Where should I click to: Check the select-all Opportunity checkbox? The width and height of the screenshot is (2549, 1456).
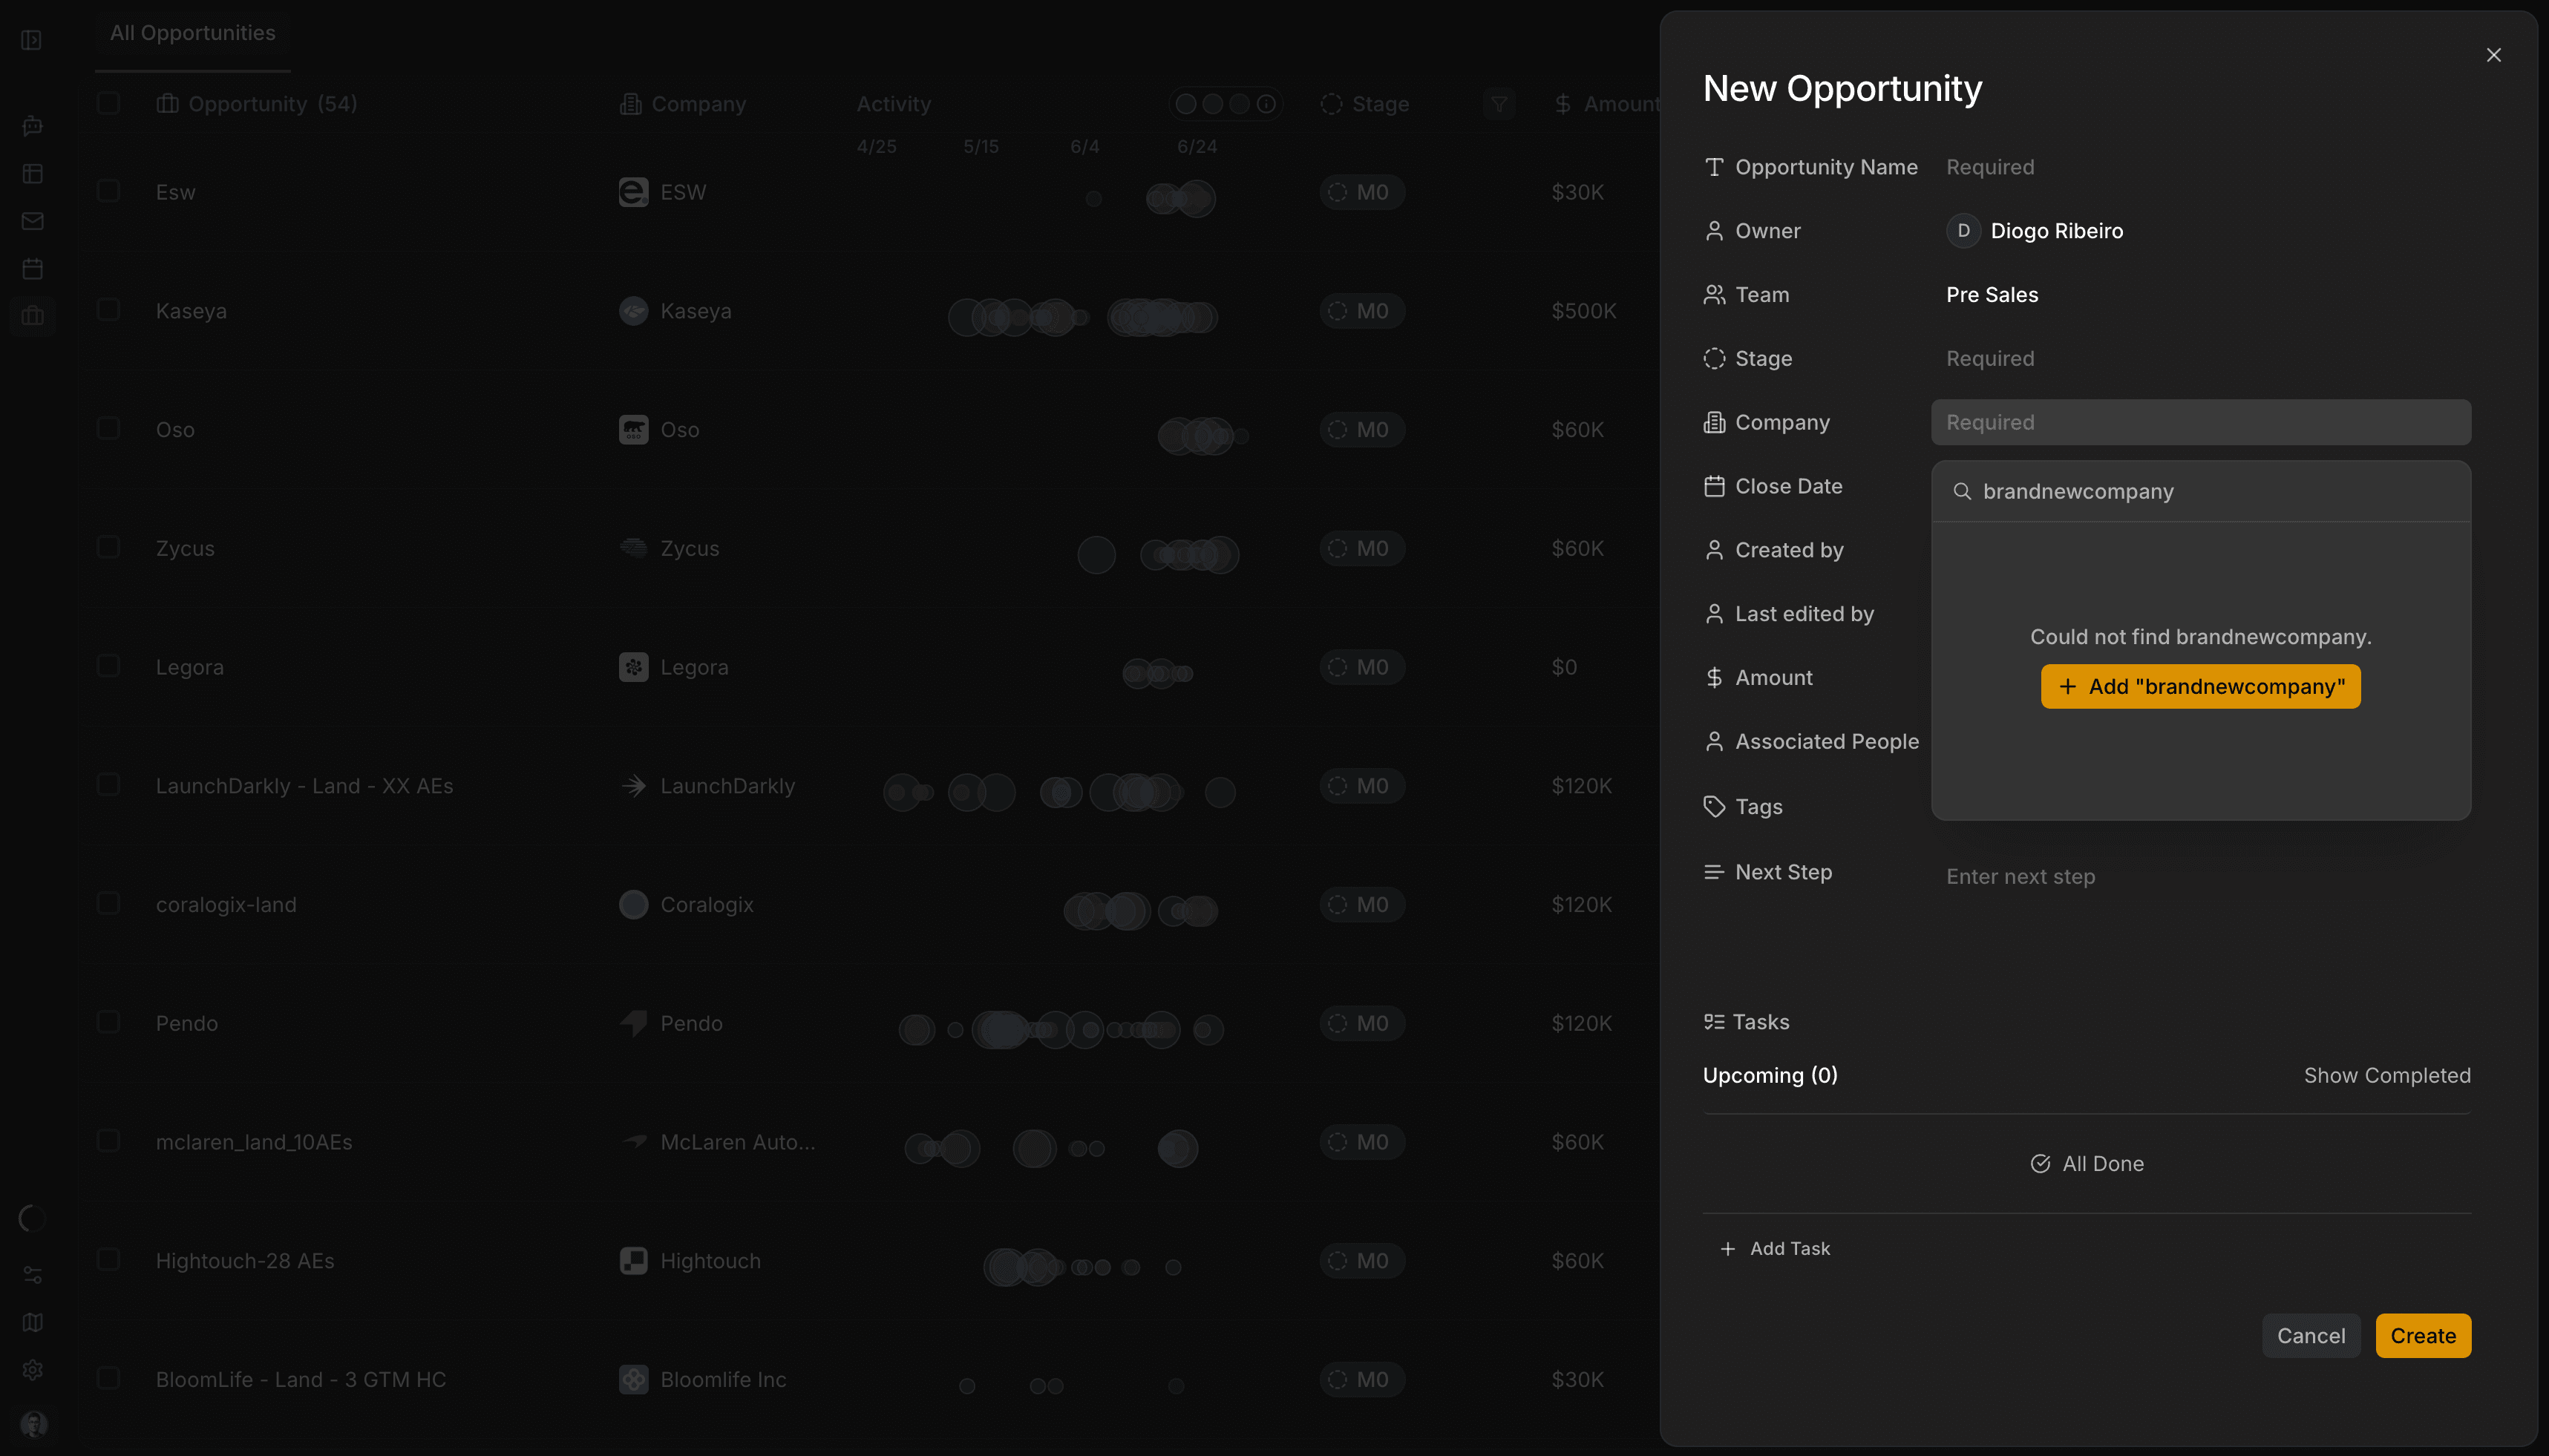(x=108, y=103)
